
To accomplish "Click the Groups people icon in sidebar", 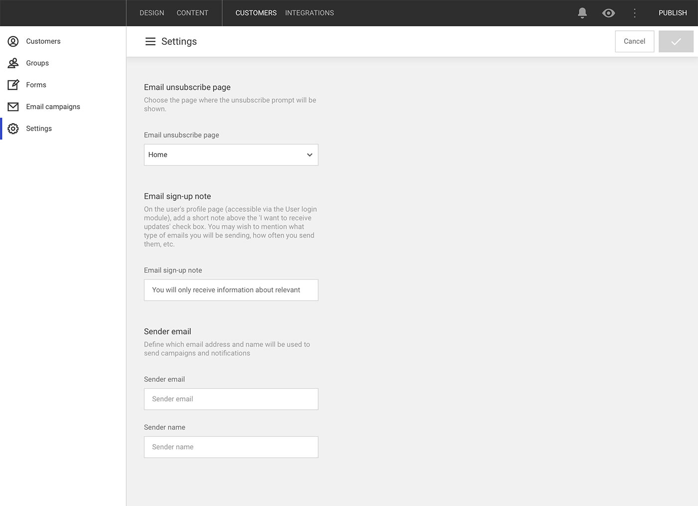I will pyautogui.click(x=13, y=63).
